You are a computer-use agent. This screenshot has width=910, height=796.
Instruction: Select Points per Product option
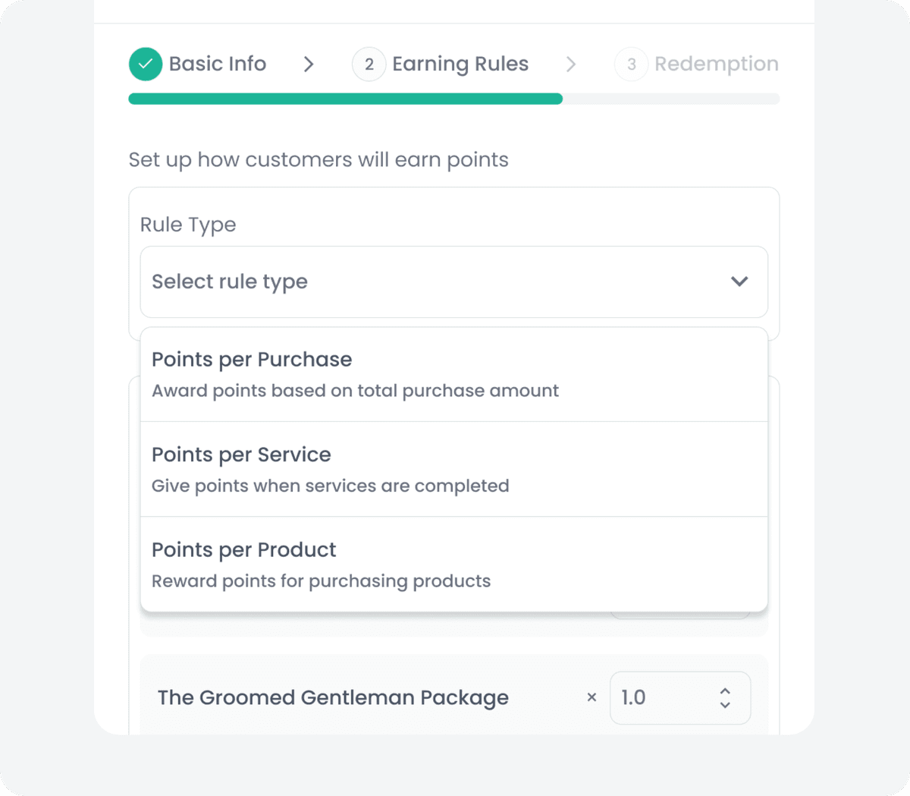point(453,564)
